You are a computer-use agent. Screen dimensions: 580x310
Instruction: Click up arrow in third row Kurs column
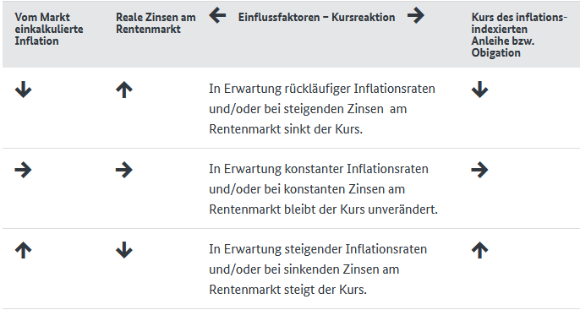(479, 250)
